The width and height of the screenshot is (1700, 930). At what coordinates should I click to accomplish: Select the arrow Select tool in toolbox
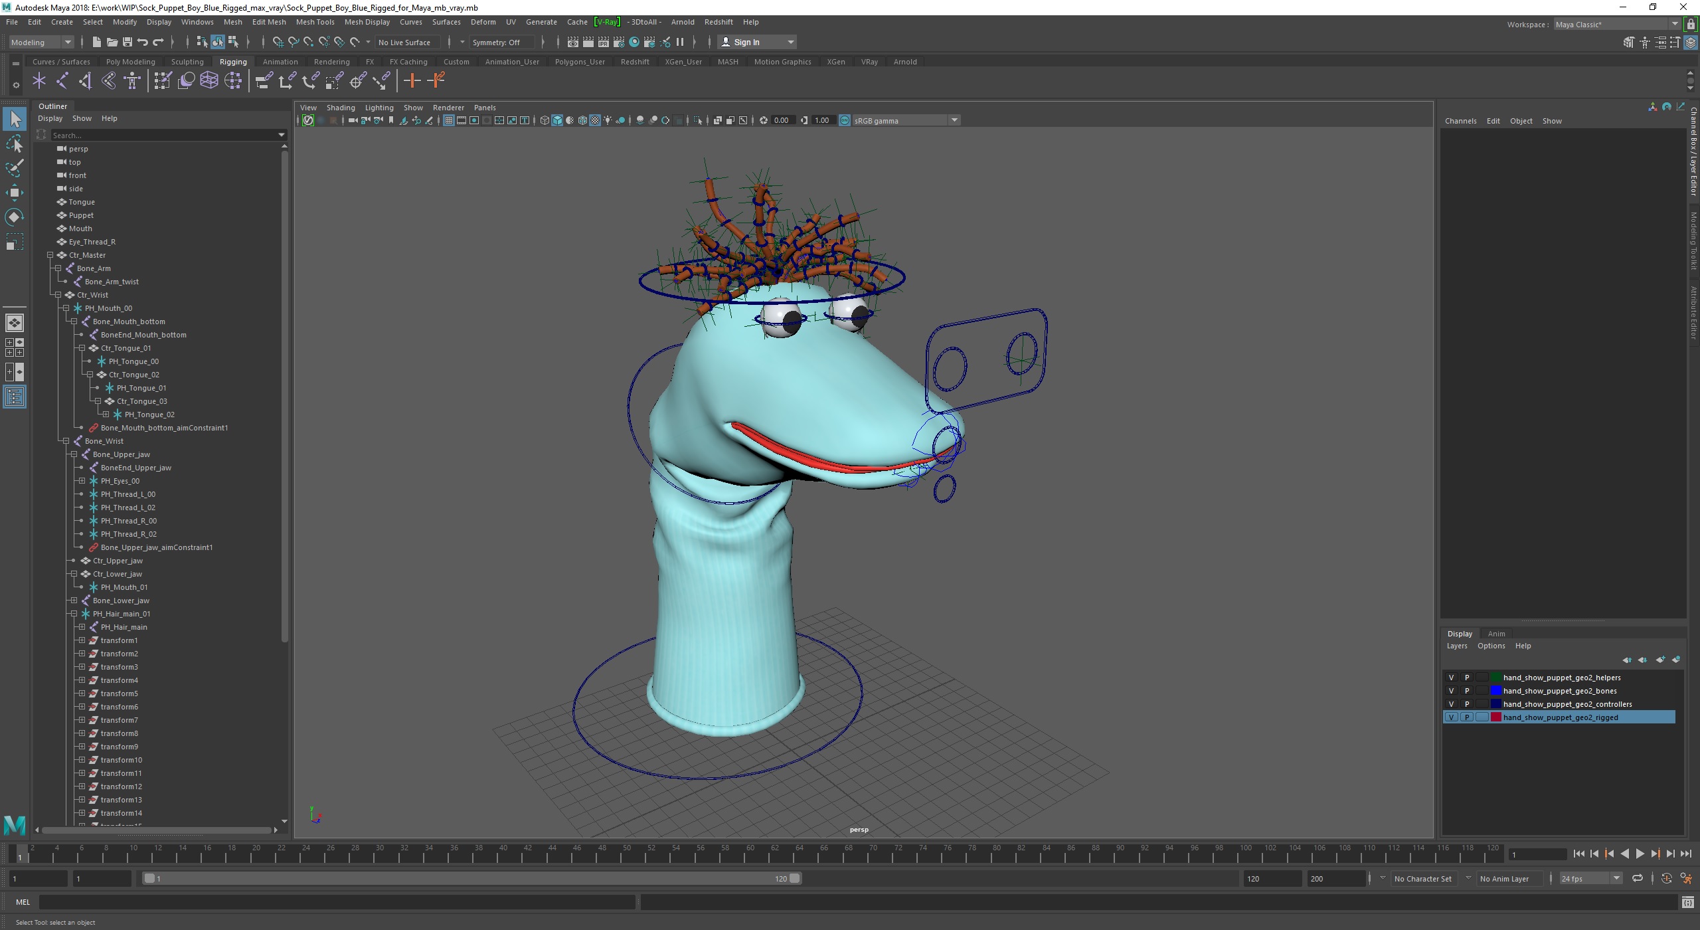tap(15, 120)
